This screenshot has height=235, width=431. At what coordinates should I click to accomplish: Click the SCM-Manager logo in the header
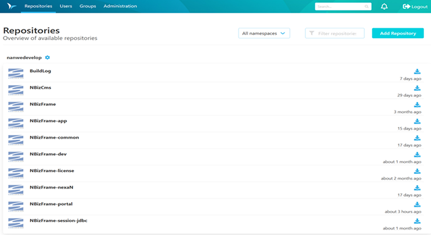[x=11, y=6]
